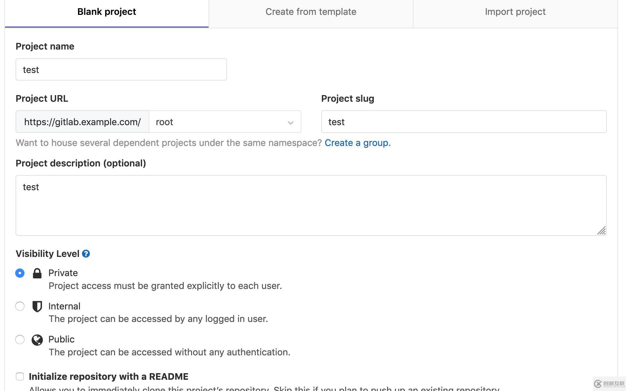Image resolution: width=626 pixels, height=391 pixels.
Task: Focus the Project slug text field
Action: click(463, 122)
